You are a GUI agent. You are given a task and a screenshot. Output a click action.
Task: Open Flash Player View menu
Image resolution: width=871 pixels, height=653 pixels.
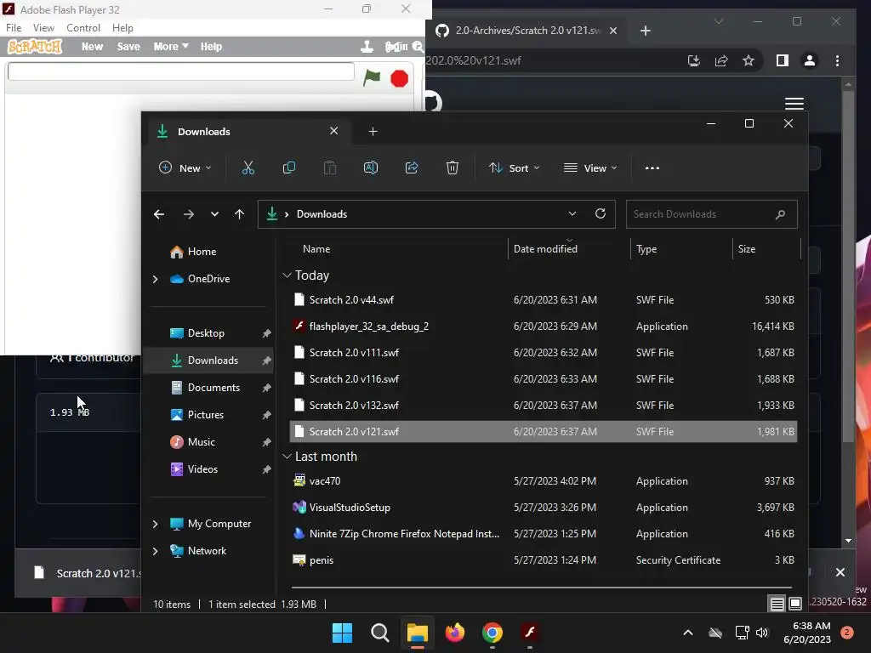click(43, 28)
